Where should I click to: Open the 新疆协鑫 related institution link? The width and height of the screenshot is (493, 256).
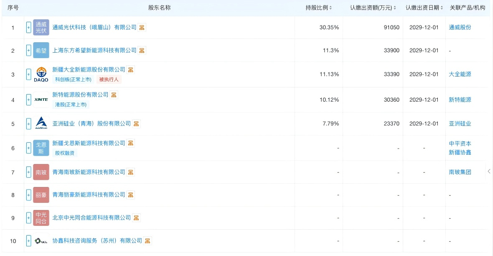(x=460, y=152)
